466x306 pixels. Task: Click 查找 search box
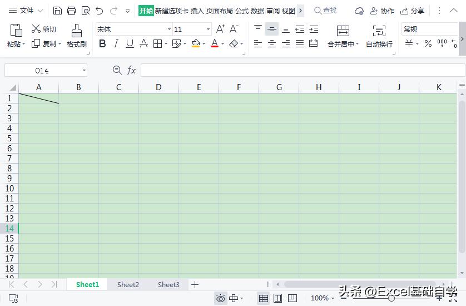click(x=325, y=11)
